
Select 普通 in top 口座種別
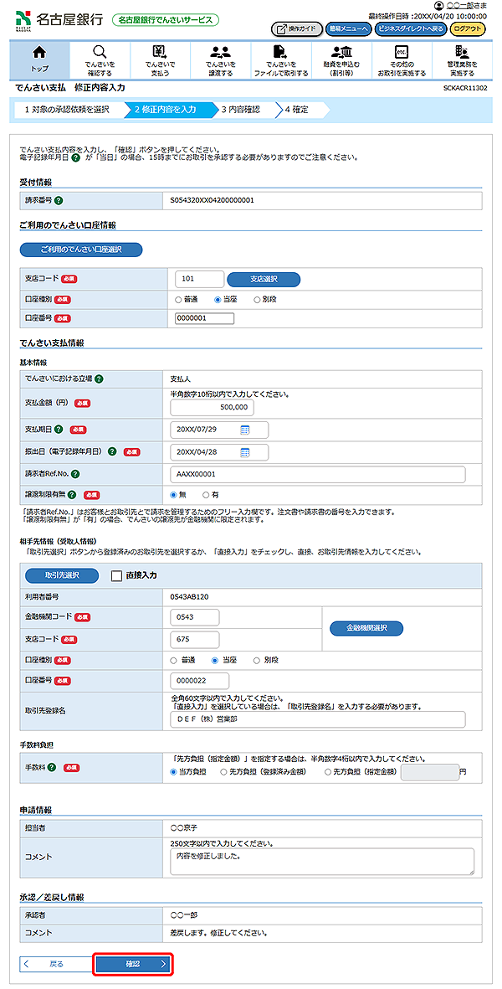pos(179,298)
